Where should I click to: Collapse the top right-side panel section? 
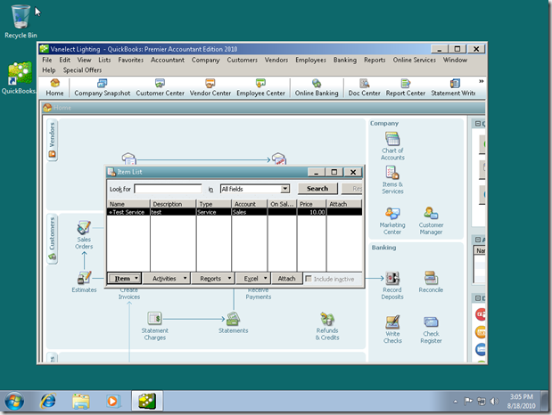pos(478,124)
